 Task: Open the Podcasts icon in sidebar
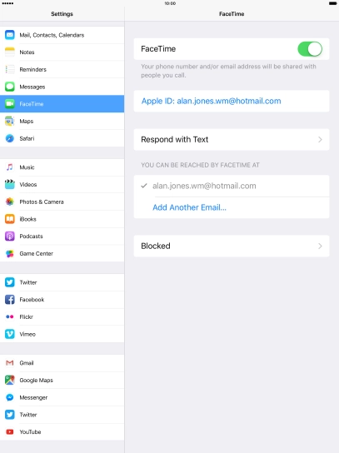pos(9,236)
